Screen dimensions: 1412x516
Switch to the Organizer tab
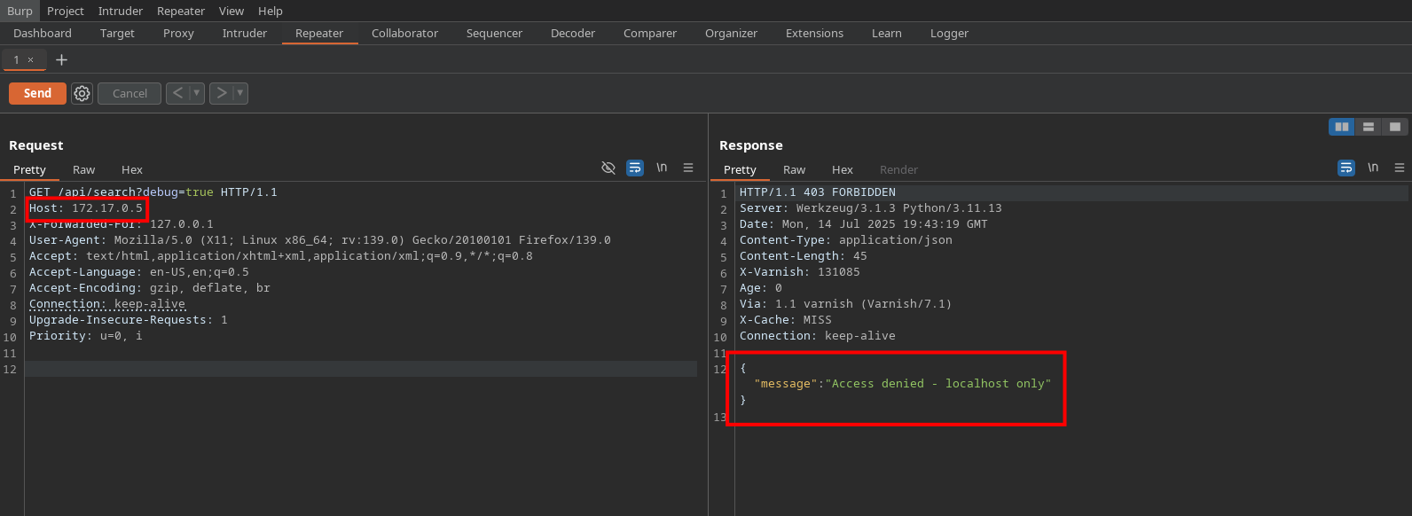(731, 33)
